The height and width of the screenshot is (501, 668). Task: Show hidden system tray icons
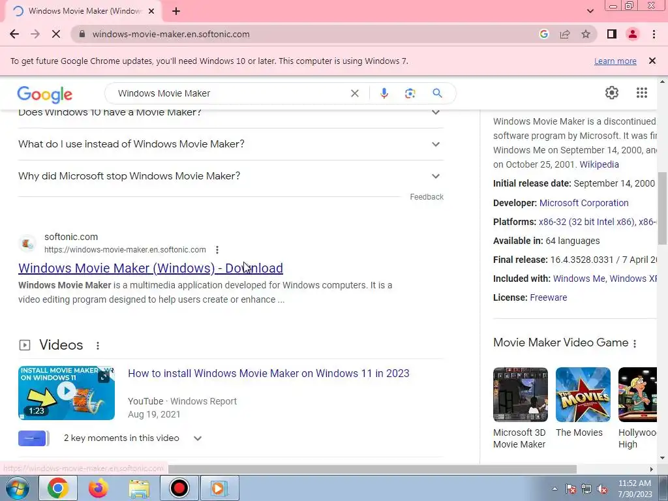[554, 489]
